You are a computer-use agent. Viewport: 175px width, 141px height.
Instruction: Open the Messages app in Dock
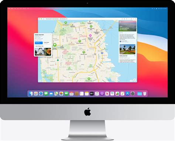coord(46,94)
